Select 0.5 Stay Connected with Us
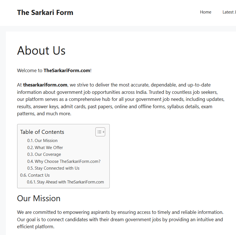This screenshot has width=236, height=235. tap(53, 168)
